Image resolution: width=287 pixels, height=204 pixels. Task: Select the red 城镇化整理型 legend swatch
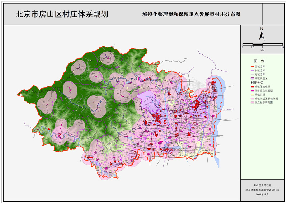(252, 87)
